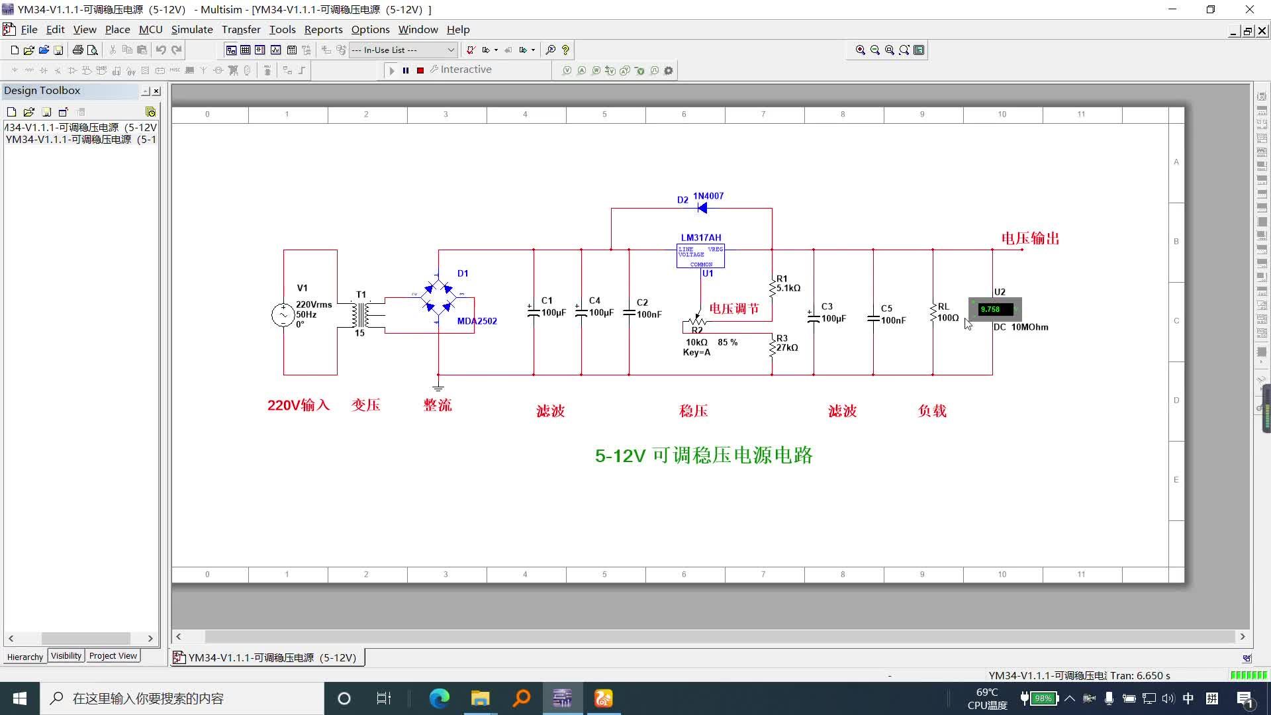Screen dimensions: 1271x715
Task: Switch to the Visibility tab
Action: tap(66, 655)
